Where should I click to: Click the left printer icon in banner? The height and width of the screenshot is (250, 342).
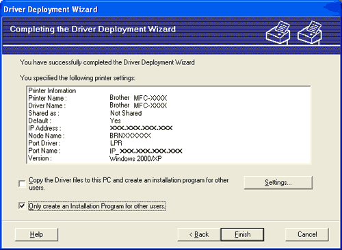278,32
